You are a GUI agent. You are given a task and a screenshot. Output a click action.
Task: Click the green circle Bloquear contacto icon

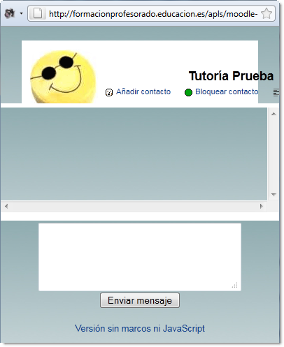click(188, 92)
